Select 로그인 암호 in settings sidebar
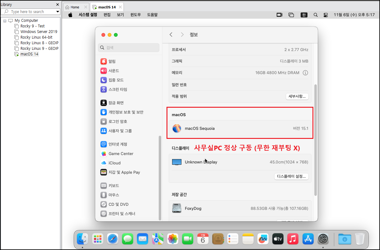380x250 pixels. [x=114, y=121]
